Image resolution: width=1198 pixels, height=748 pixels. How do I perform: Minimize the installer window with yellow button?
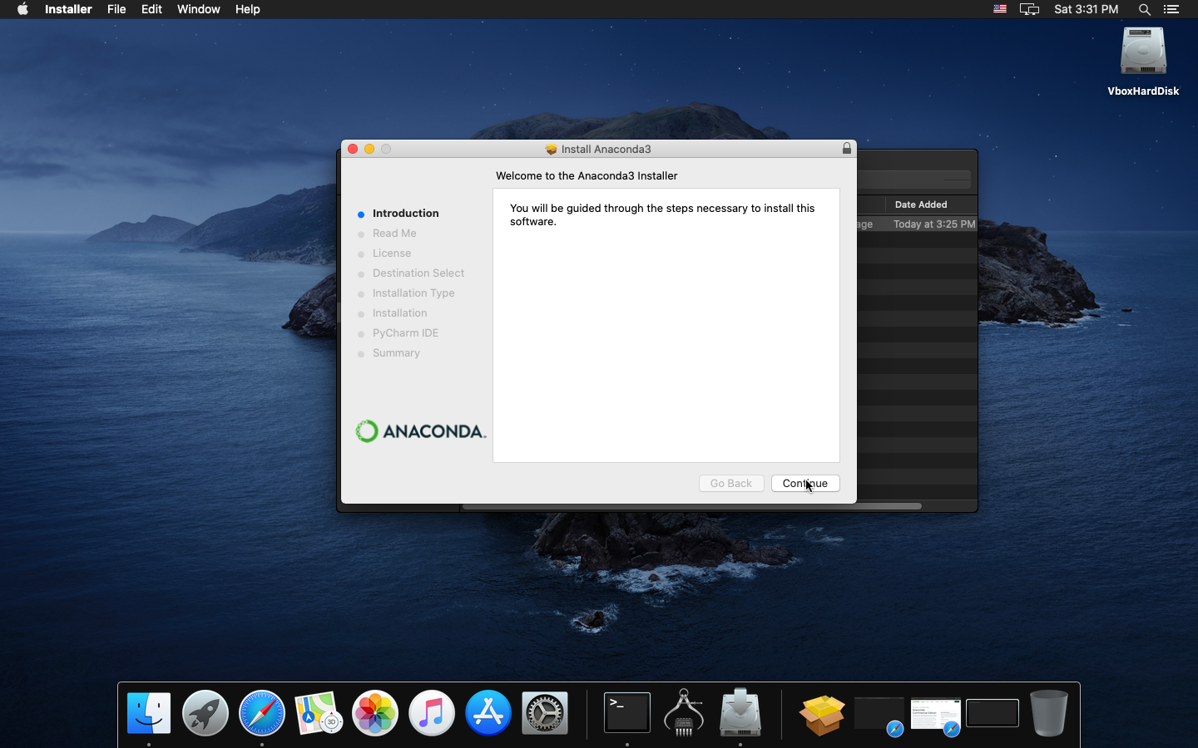(x=369, y=149)
